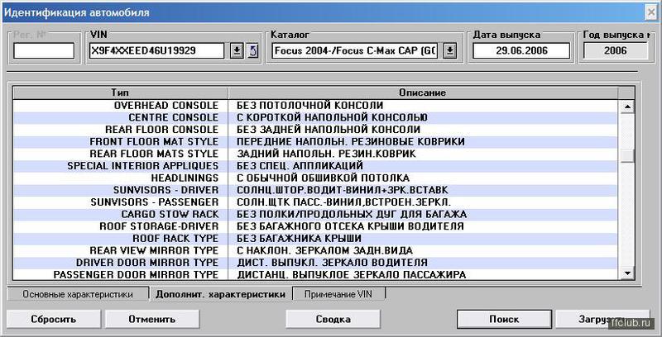
Task: Select the SUNVISORS - DRIVER row
Action: [316, 190]
